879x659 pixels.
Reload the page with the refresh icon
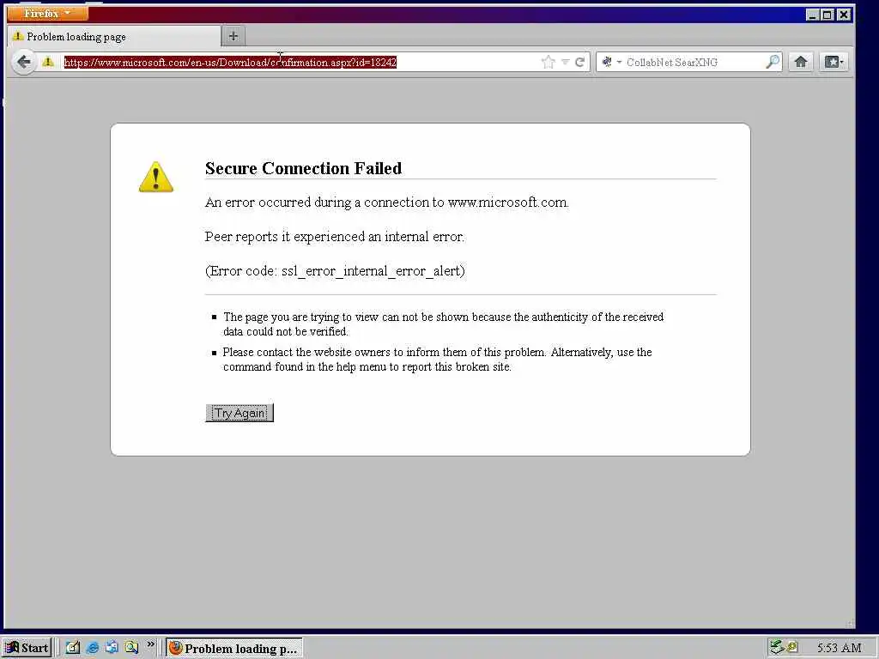click(x=579, y=62)
